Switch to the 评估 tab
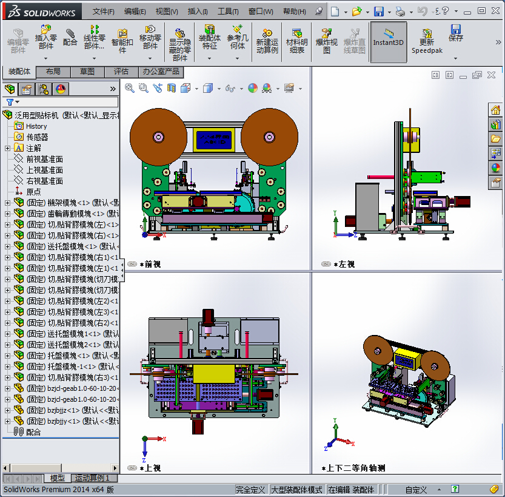The image size is (505, 497). coord(121,72)
